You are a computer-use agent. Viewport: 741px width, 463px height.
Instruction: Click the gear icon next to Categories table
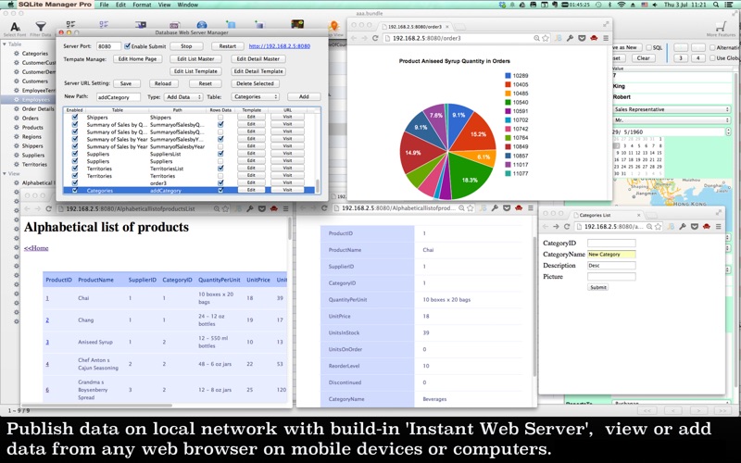[x=17, y=54]
